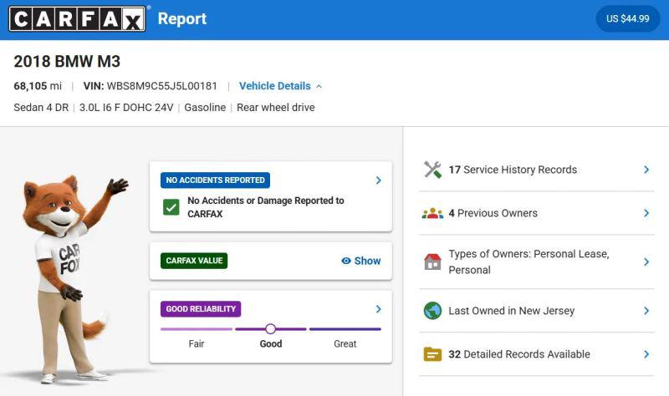Viewport: 669px width, 396px height.
Task: Open 32 Detailed Records Available row
Action: click(x=537, y=354)
